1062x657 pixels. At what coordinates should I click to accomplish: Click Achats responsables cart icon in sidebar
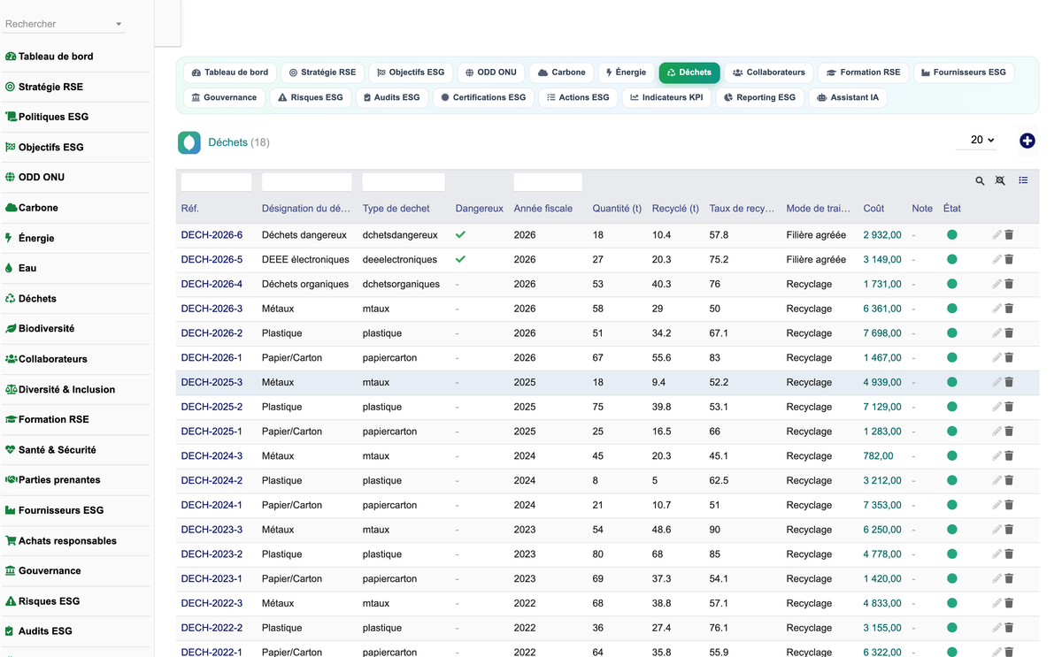[x=11, y=540]
